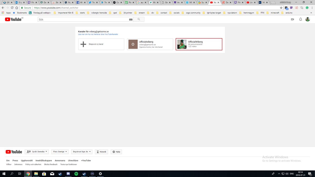Open the Upphovsrätt footer link
Image resolution: width=315 pixels, height=177 pixels.
[x=26, y=160]
